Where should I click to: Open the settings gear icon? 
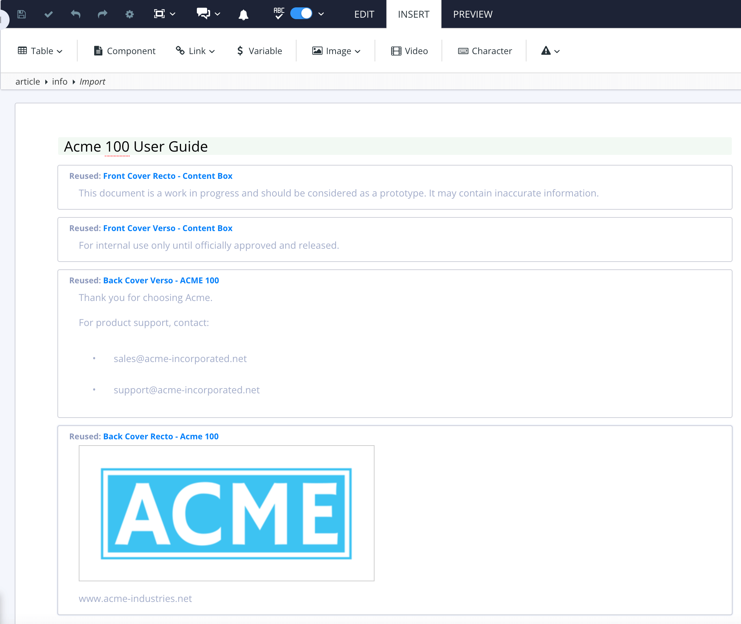pos(130,14)
